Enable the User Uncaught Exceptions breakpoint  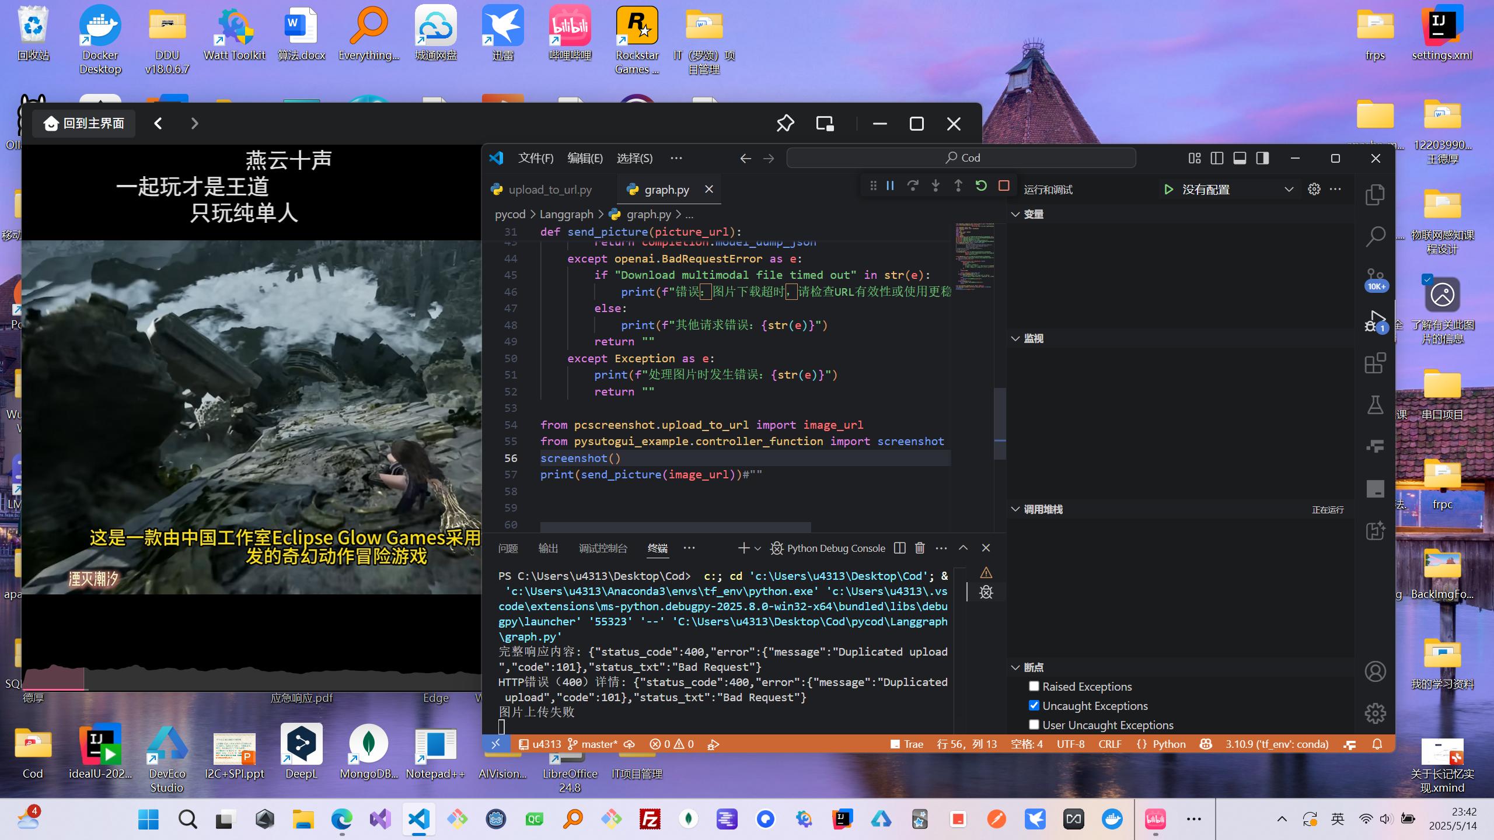(1034, 724)
